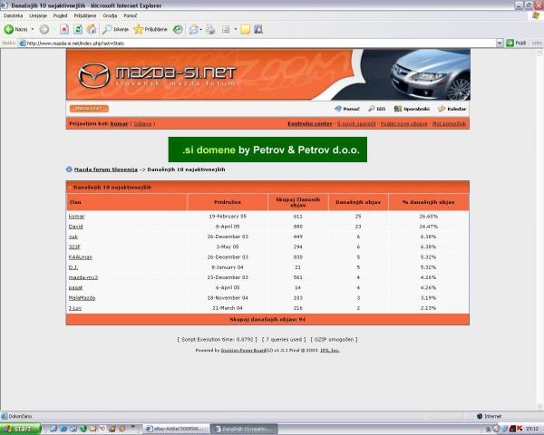This screenshot has height=435, width=544.
Task: Open the Orodja menu
Action: 109,15
